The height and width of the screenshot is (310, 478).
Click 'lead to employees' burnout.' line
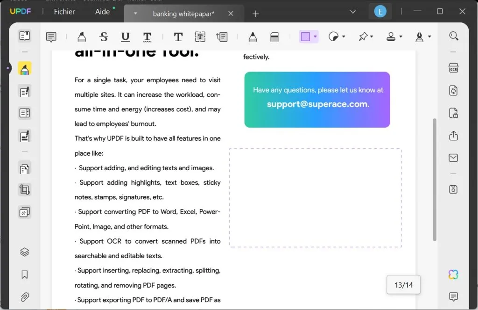coord(115,124)
